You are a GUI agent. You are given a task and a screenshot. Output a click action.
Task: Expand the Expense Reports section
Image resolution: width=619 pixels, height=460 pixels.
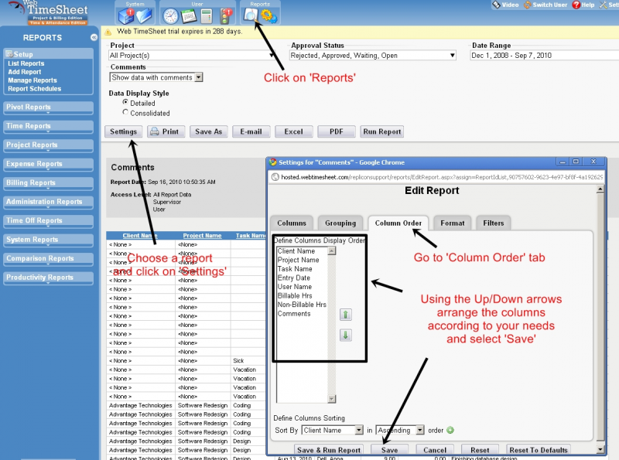(x=48, y=165)
